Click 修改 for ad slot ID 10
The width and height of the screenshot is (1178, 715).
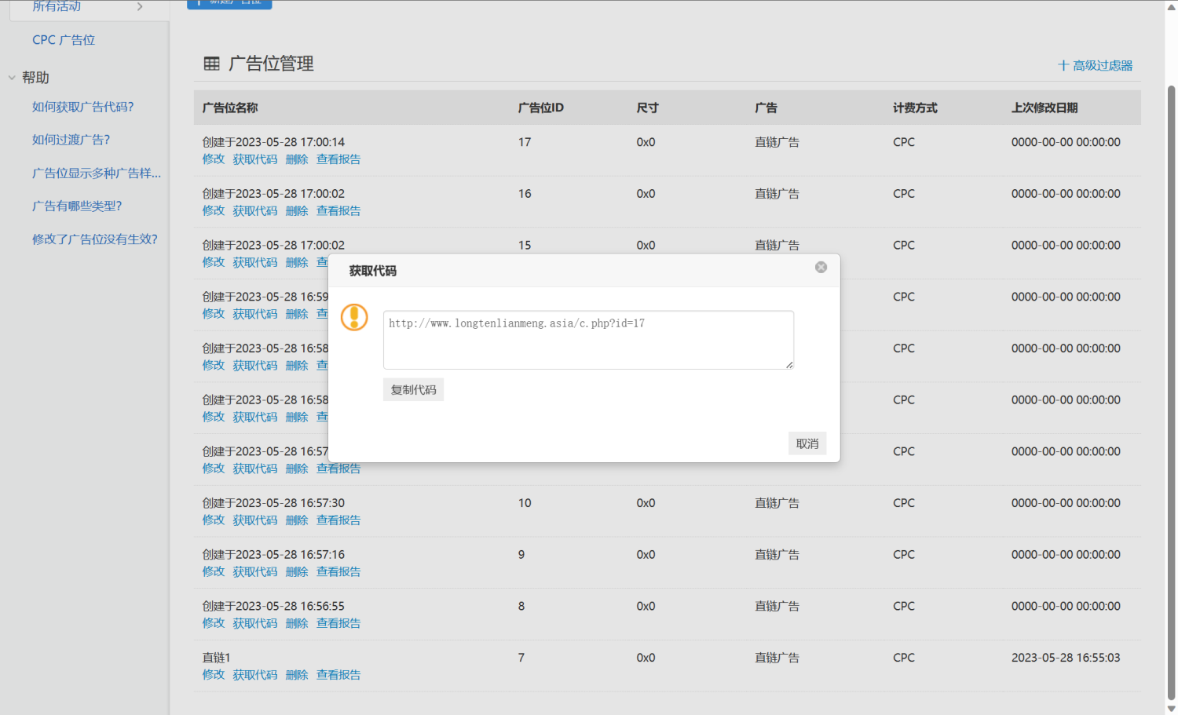coord(214,520)
